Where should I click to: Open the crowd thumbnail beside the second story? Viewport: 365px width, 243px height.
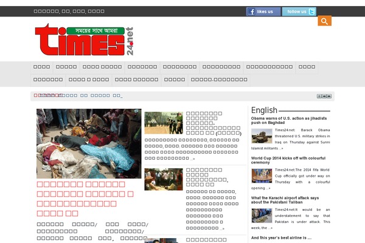164,179
